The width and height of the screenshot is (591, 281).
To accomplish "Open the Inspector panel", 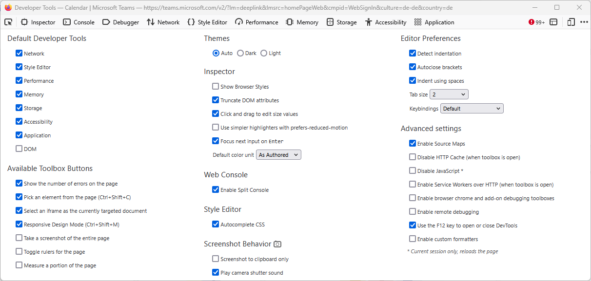I will [38, 22].
